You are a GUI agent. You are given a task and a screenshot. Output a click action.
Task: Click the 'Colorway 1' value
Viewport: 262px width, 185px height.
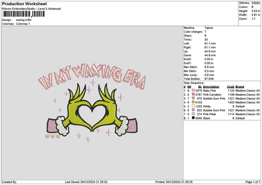coord(23,24)
